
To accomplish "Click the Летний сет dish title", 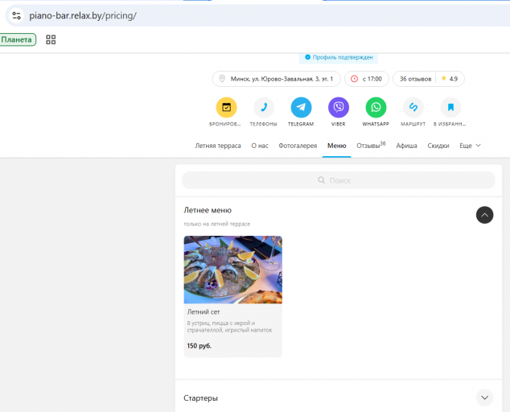I will click(204, 311).
